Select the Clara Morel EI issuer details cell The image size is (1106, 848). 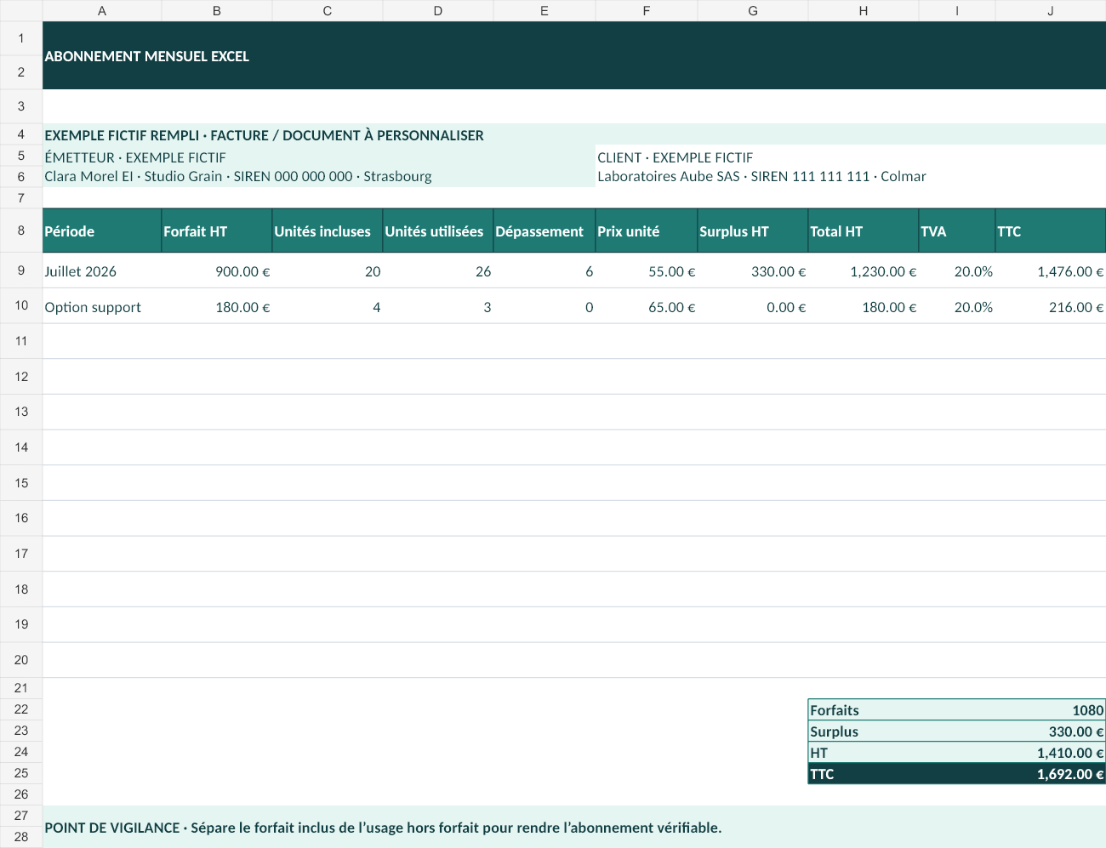pos(319,176)
